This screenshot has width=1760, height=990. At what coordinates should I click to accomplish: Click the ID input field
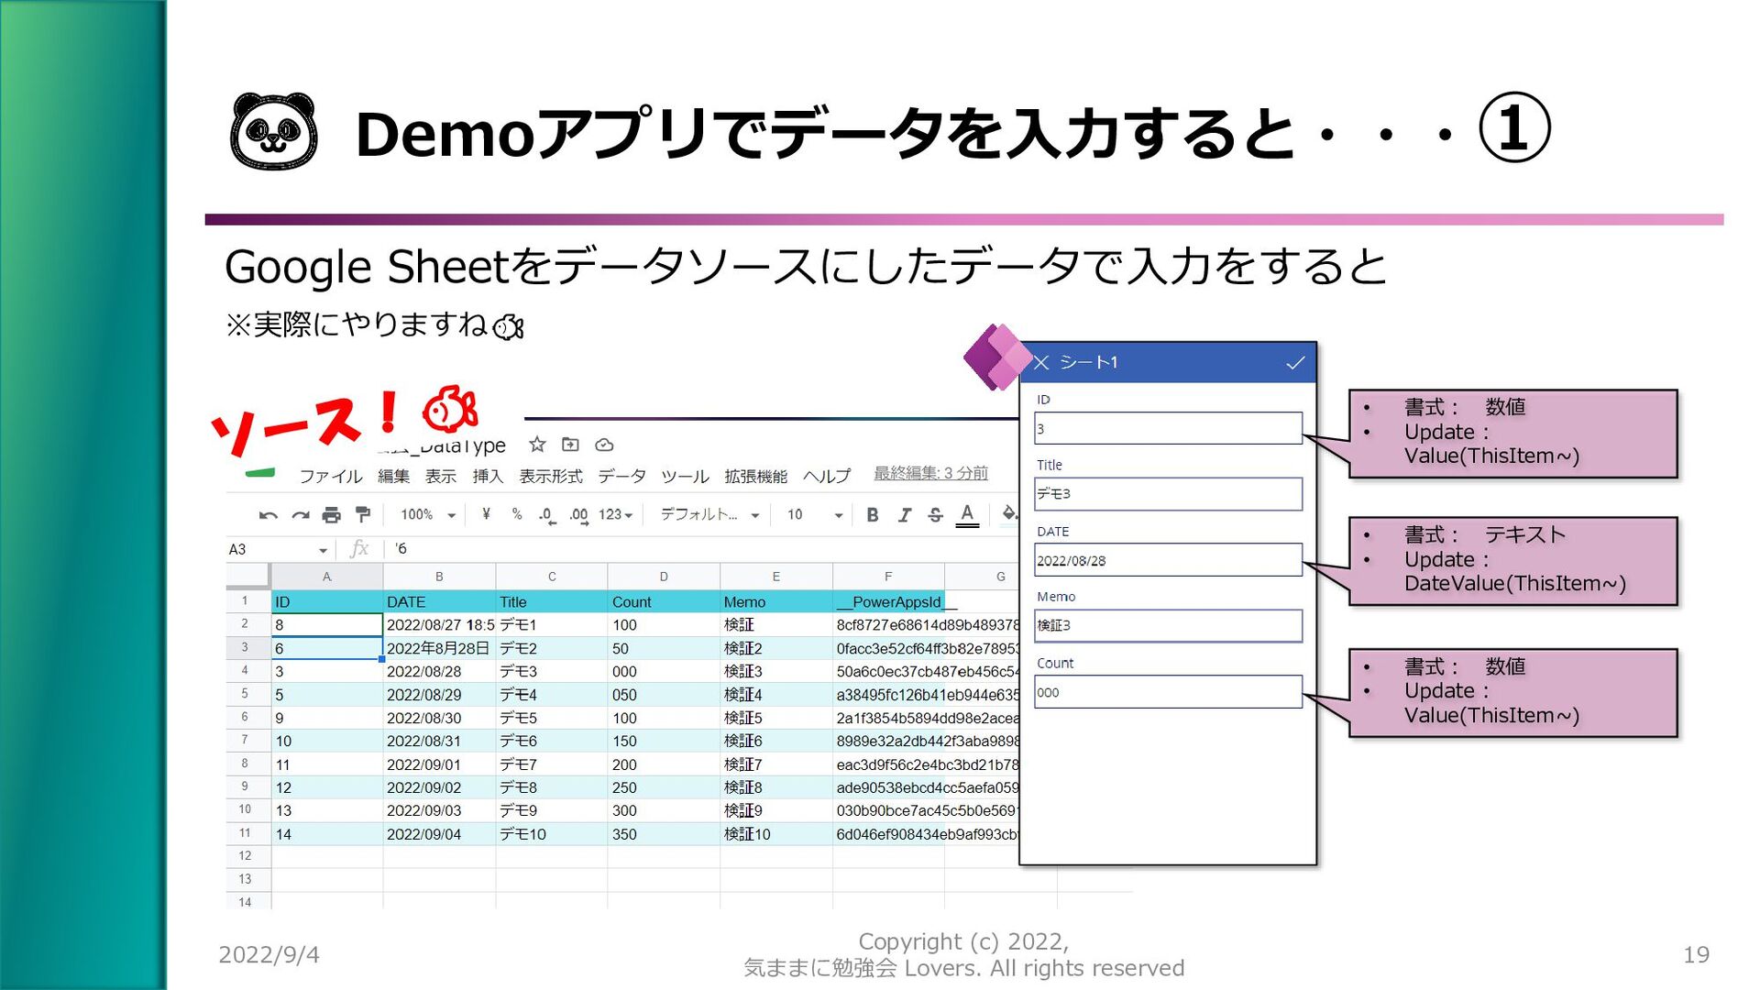(x=1168, y=428)
